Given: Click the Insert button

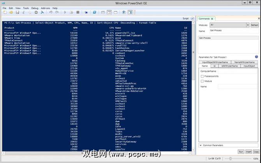Looking at the screenshot, I should (249, 152).
